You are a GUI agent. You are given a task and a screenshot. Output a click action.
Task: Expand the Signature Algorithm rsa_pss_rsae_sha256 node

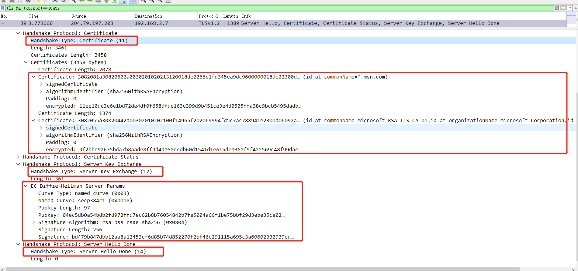coord(33,222)
